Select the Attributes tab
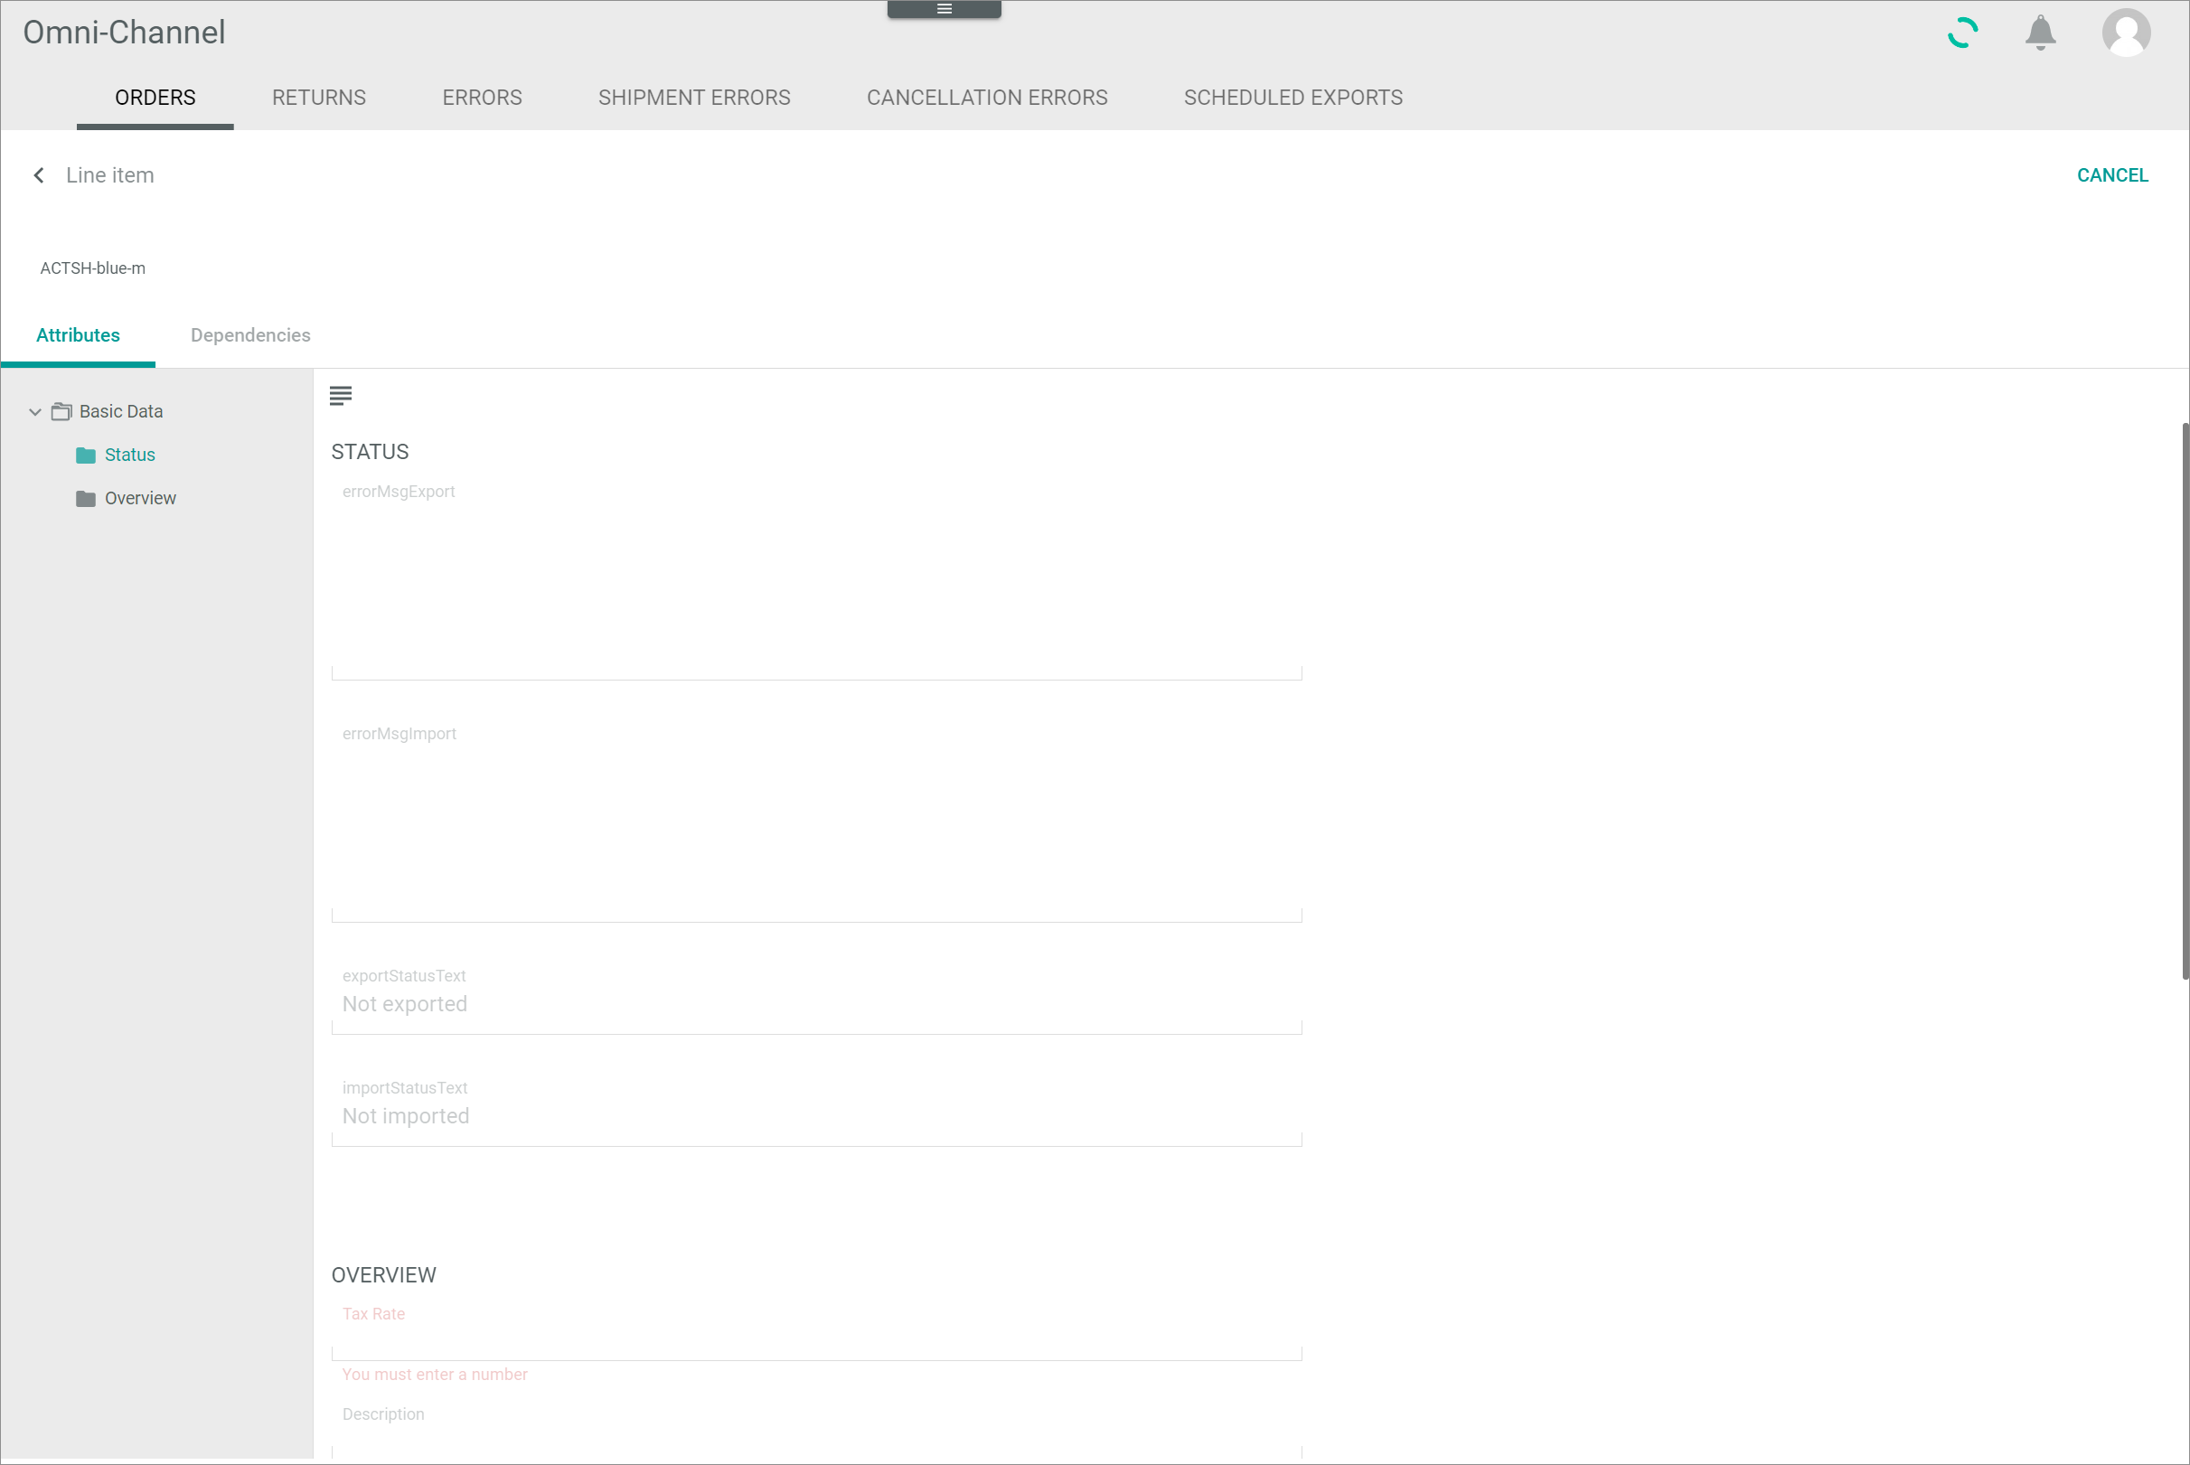2190x1465 pixels. (x=78, y=335)
